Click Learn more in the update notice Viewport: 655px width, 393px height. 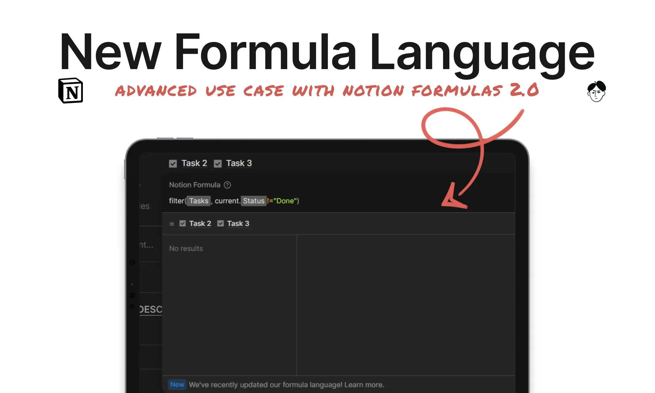click(x=364, y=385)
